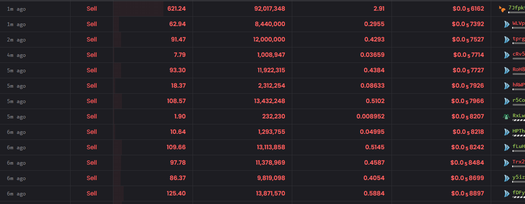Open maker address hRWP link
This screenshot has height=204, width=525.
519,85
